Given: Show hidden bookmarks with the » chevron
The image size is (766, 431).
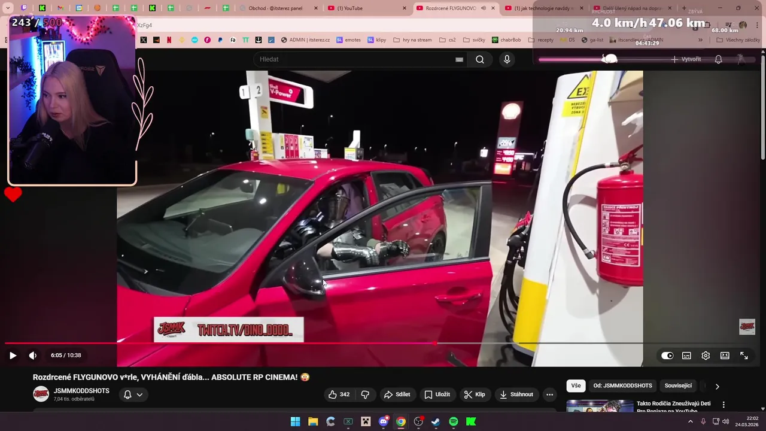Looking at the screenshot, I should [x=700, y=40].
